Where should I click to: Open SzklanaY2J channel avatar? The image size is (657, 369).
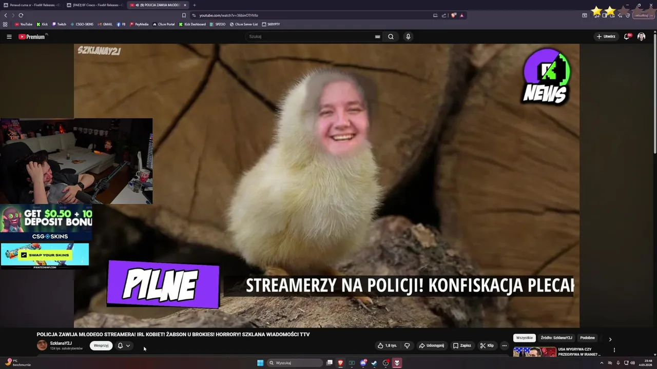42,345
